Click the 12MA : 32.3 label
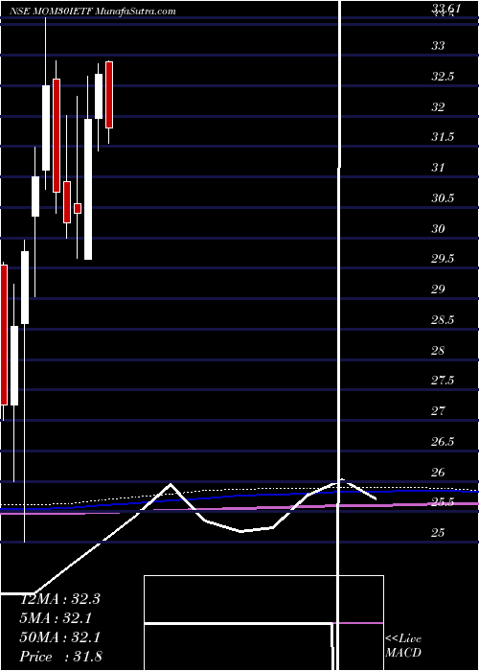The width and height of the screenshot is (479, 671). [60, 599]
